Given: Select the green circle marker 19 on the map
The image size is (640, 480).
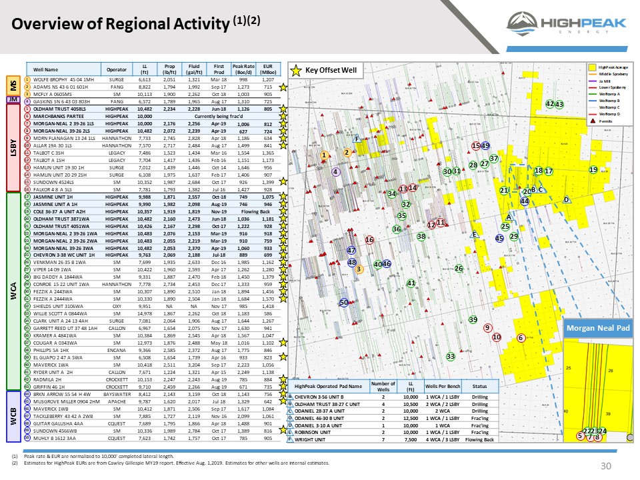Looking at the screenshot, I should [593, 169].
